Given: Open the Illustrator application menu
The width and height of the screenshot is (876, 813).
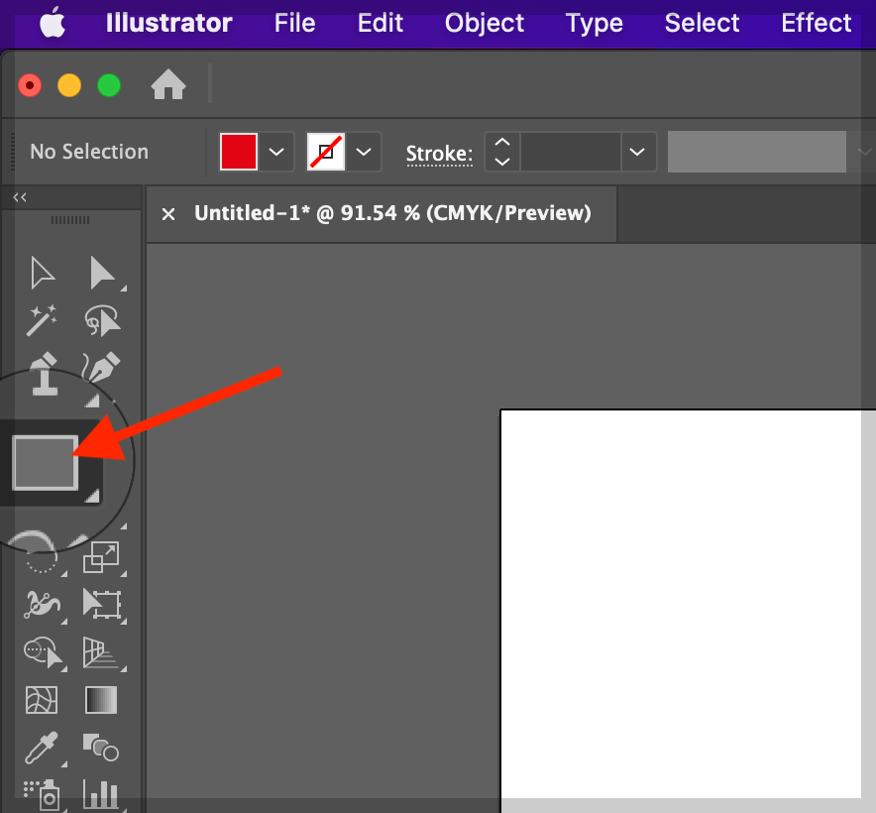Looking at the screenshot, I should click(x=168, y=24).
